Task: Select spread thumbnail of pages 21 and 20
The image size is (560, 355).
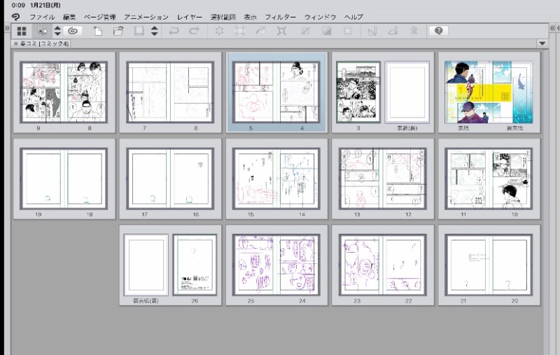Action: (489, 265)
